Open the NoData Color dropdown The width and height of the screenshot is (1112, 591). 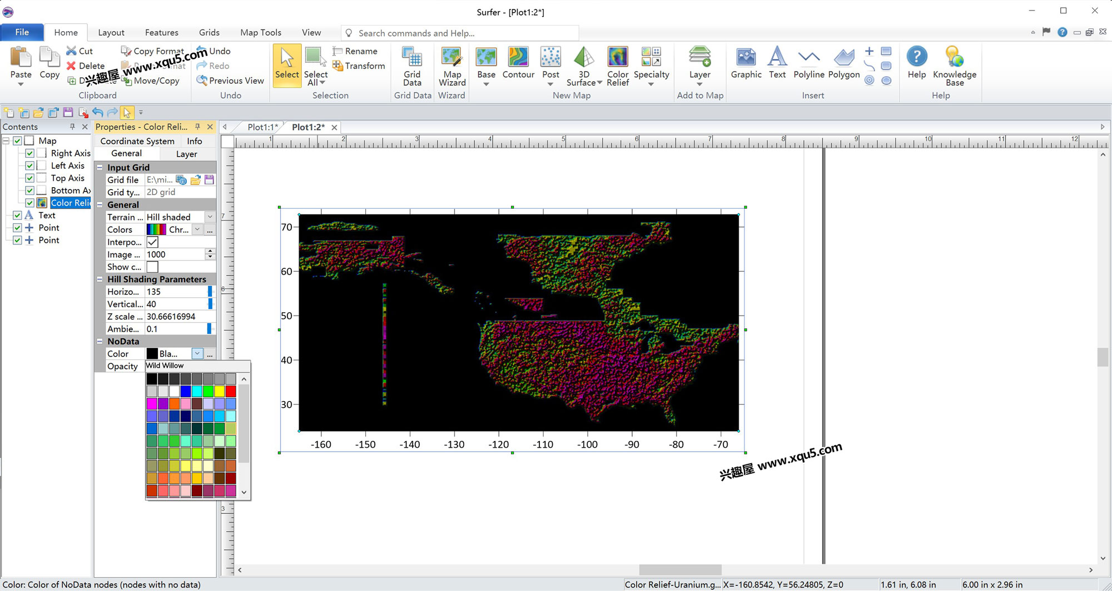[x=197, y=354]
